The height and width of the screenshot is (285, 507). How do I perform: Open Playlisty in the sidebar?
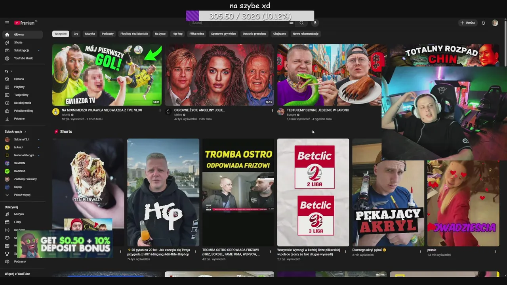click(23, 87)
